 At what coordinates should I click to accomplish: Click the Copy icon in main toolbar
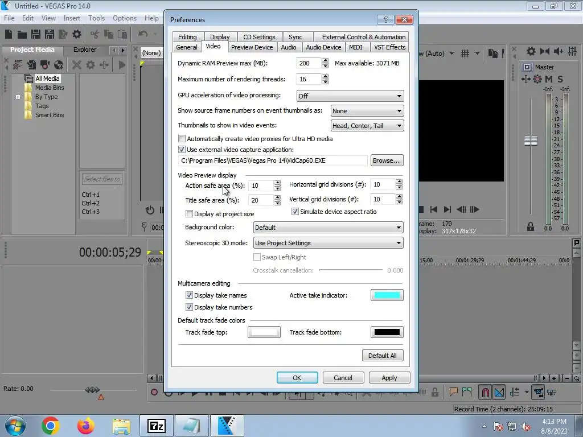coord(109,34)
